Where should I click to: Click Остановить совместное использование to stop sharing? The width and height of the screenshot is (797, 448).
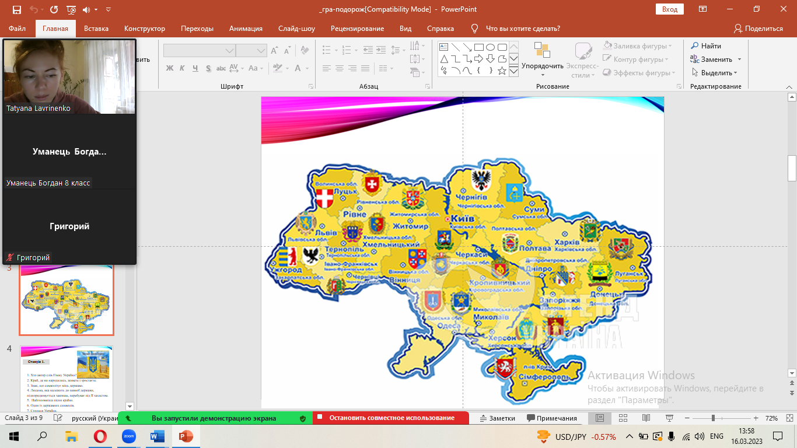click(x=391, y=418)
